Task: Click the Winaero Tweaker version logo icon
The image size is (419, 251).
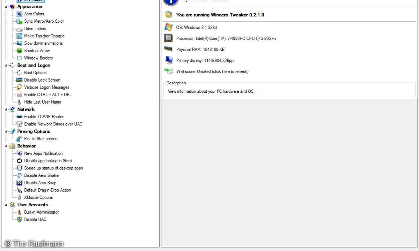Action: tap(169, 15)
